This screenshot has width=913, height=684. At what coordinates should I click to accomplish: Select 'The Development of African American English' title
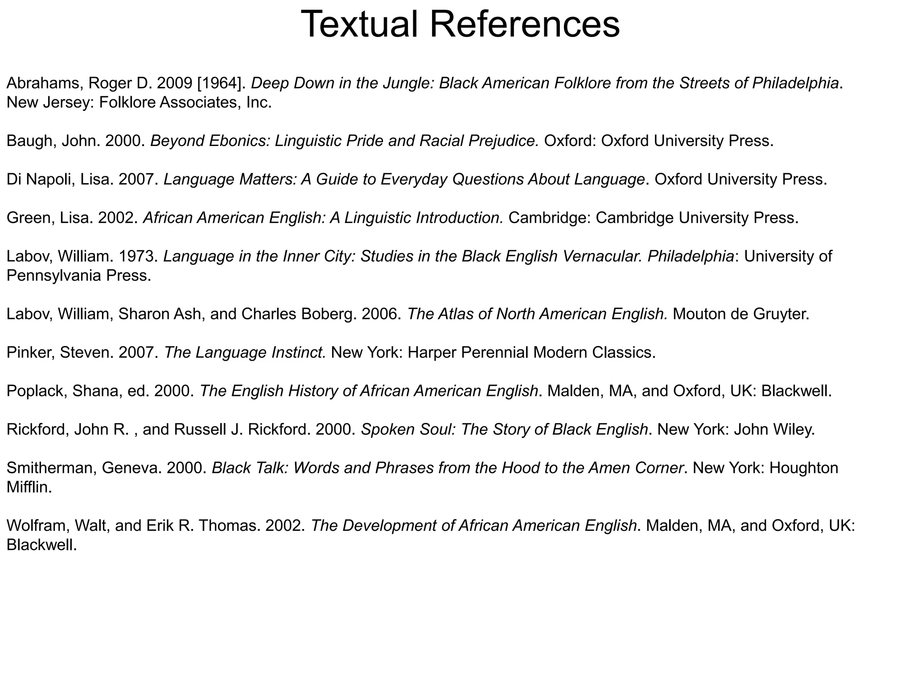[x=473, y=526]
